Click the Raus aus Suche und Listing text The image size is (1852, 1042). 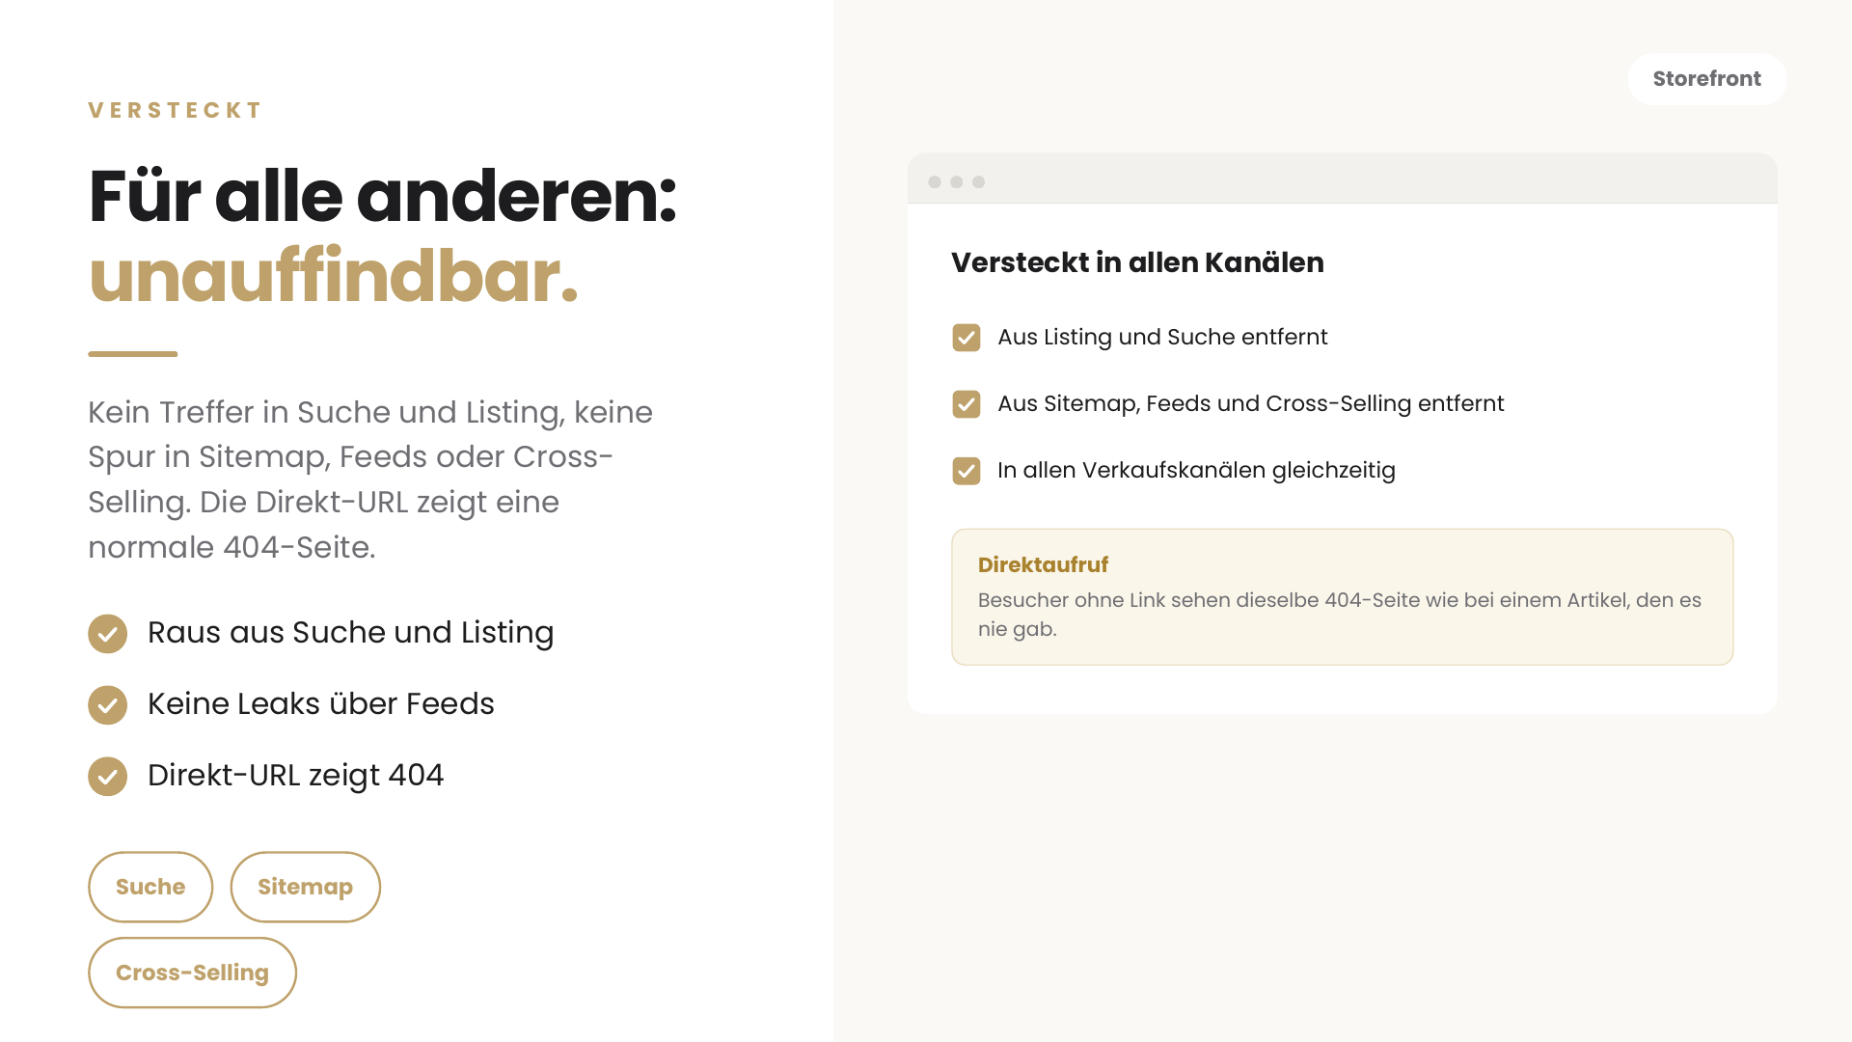pyautogui.click(x=351, y=633)
